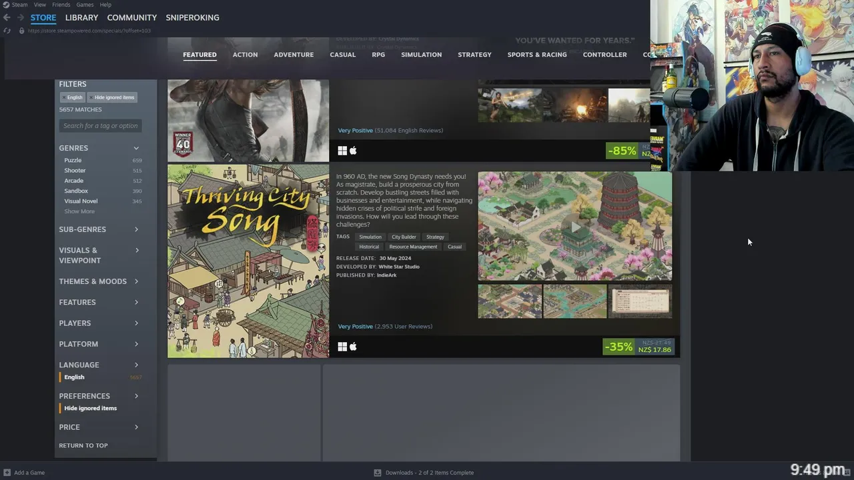
Task: Click the Simulation tag
Action: (x=370, y=237)
